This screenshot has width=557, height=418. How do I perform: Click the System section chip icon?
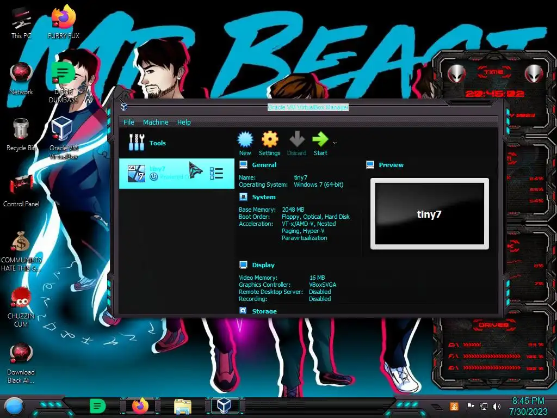(x=243, y=196)
